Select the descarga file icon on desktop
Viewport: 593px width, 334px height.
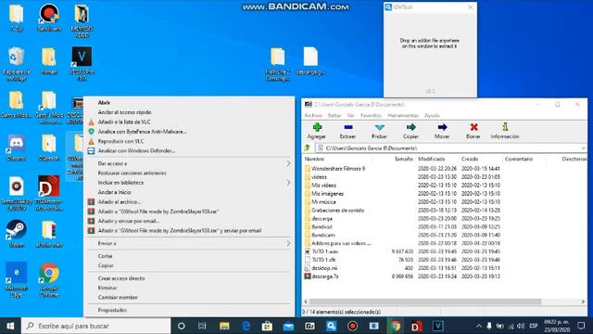[310, 61]
